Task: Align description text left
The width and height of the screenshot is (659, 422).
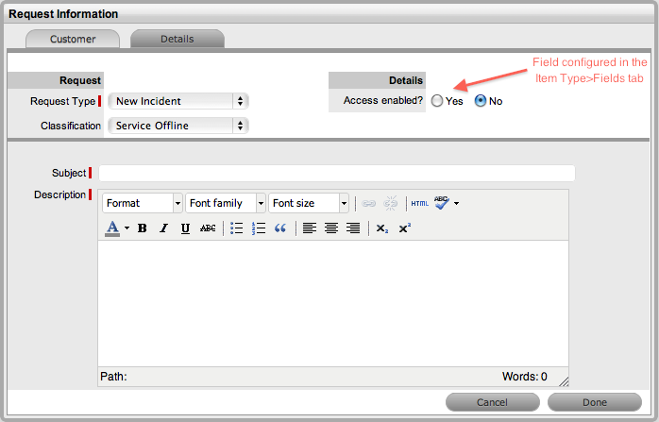Action: (x=310, y=228)
